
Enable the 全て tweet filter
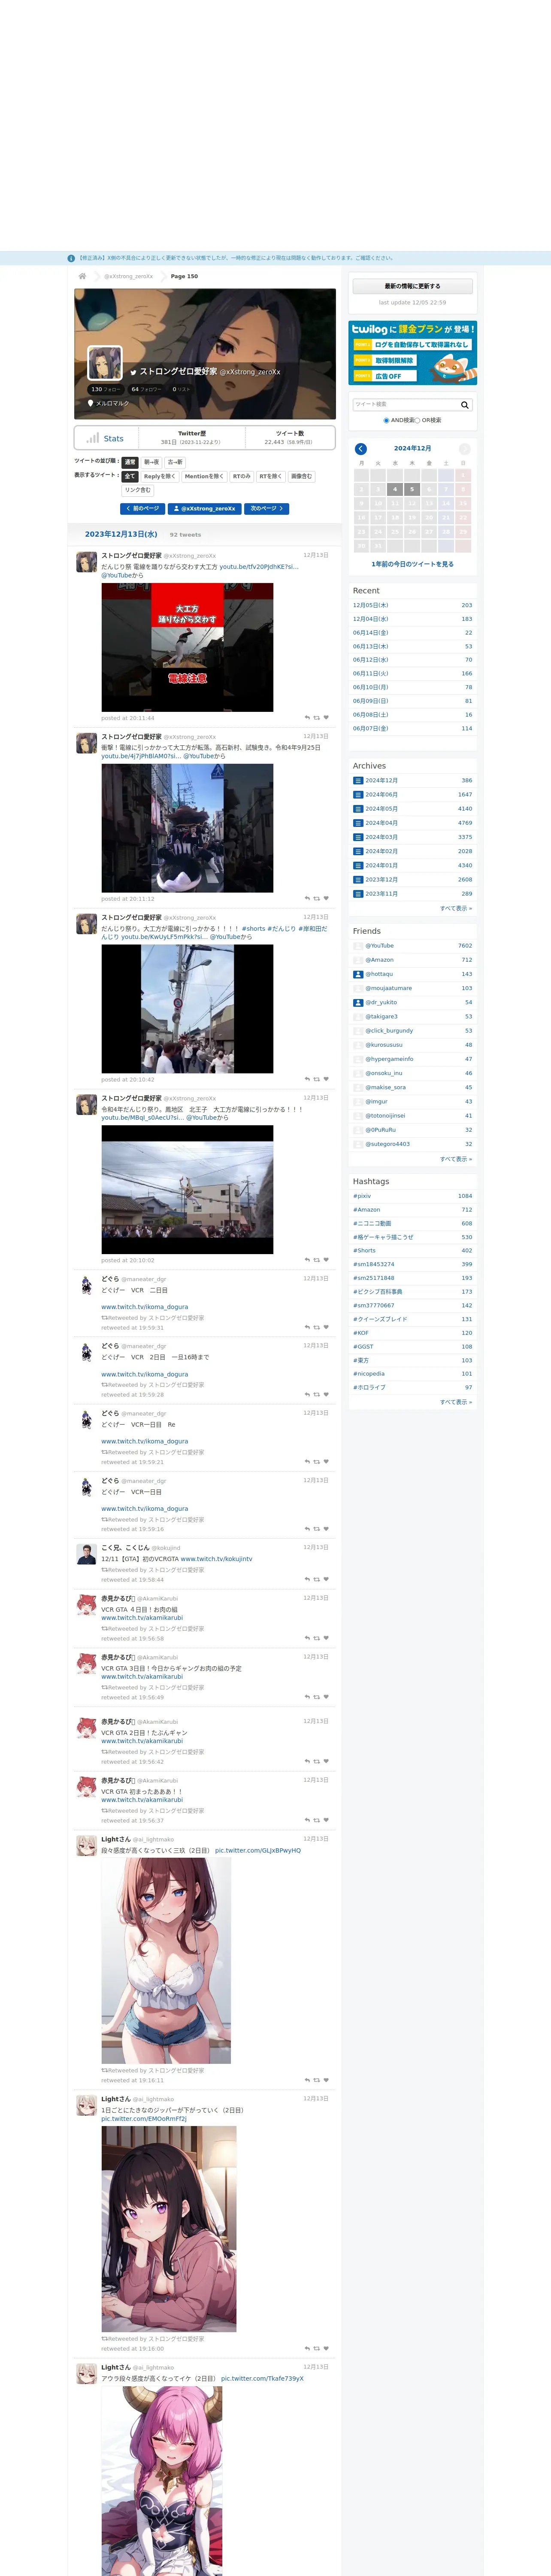click(x=130, y=477)
